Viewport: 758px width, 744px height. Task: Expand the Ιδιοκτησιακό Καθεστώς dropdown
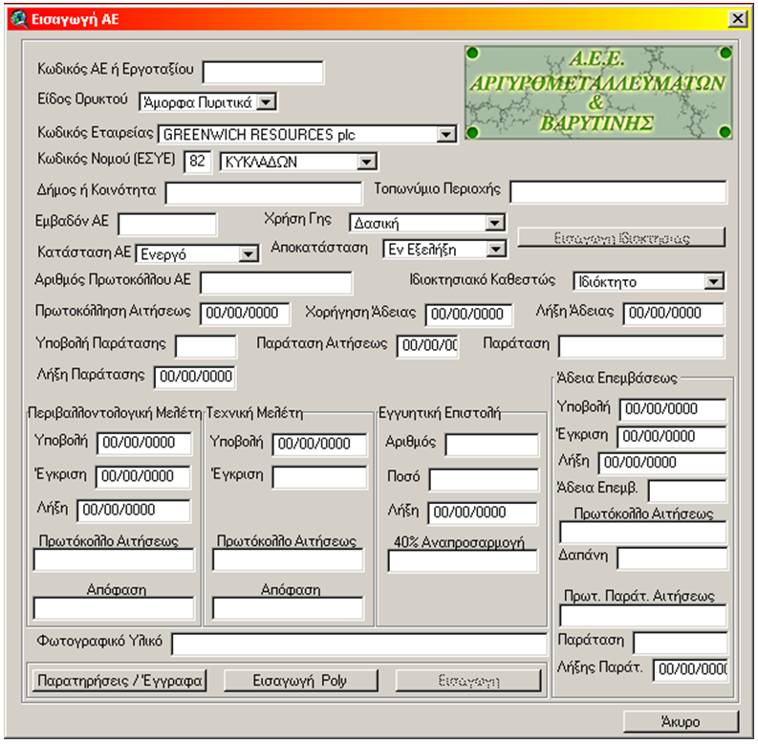coord(713,281)
